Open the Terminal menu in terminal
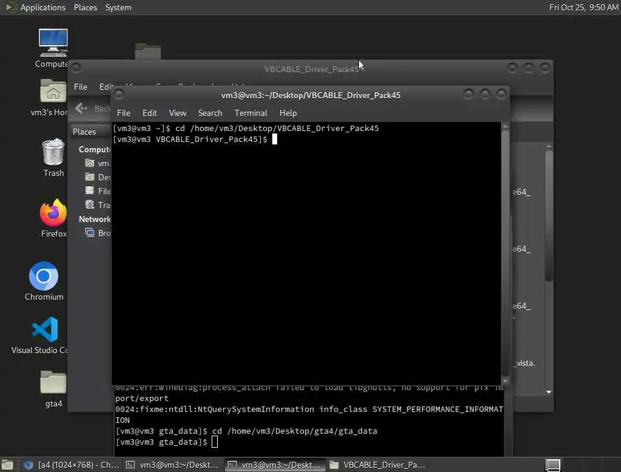The height and width of the screenshot is (472, 621). (250, 113)
